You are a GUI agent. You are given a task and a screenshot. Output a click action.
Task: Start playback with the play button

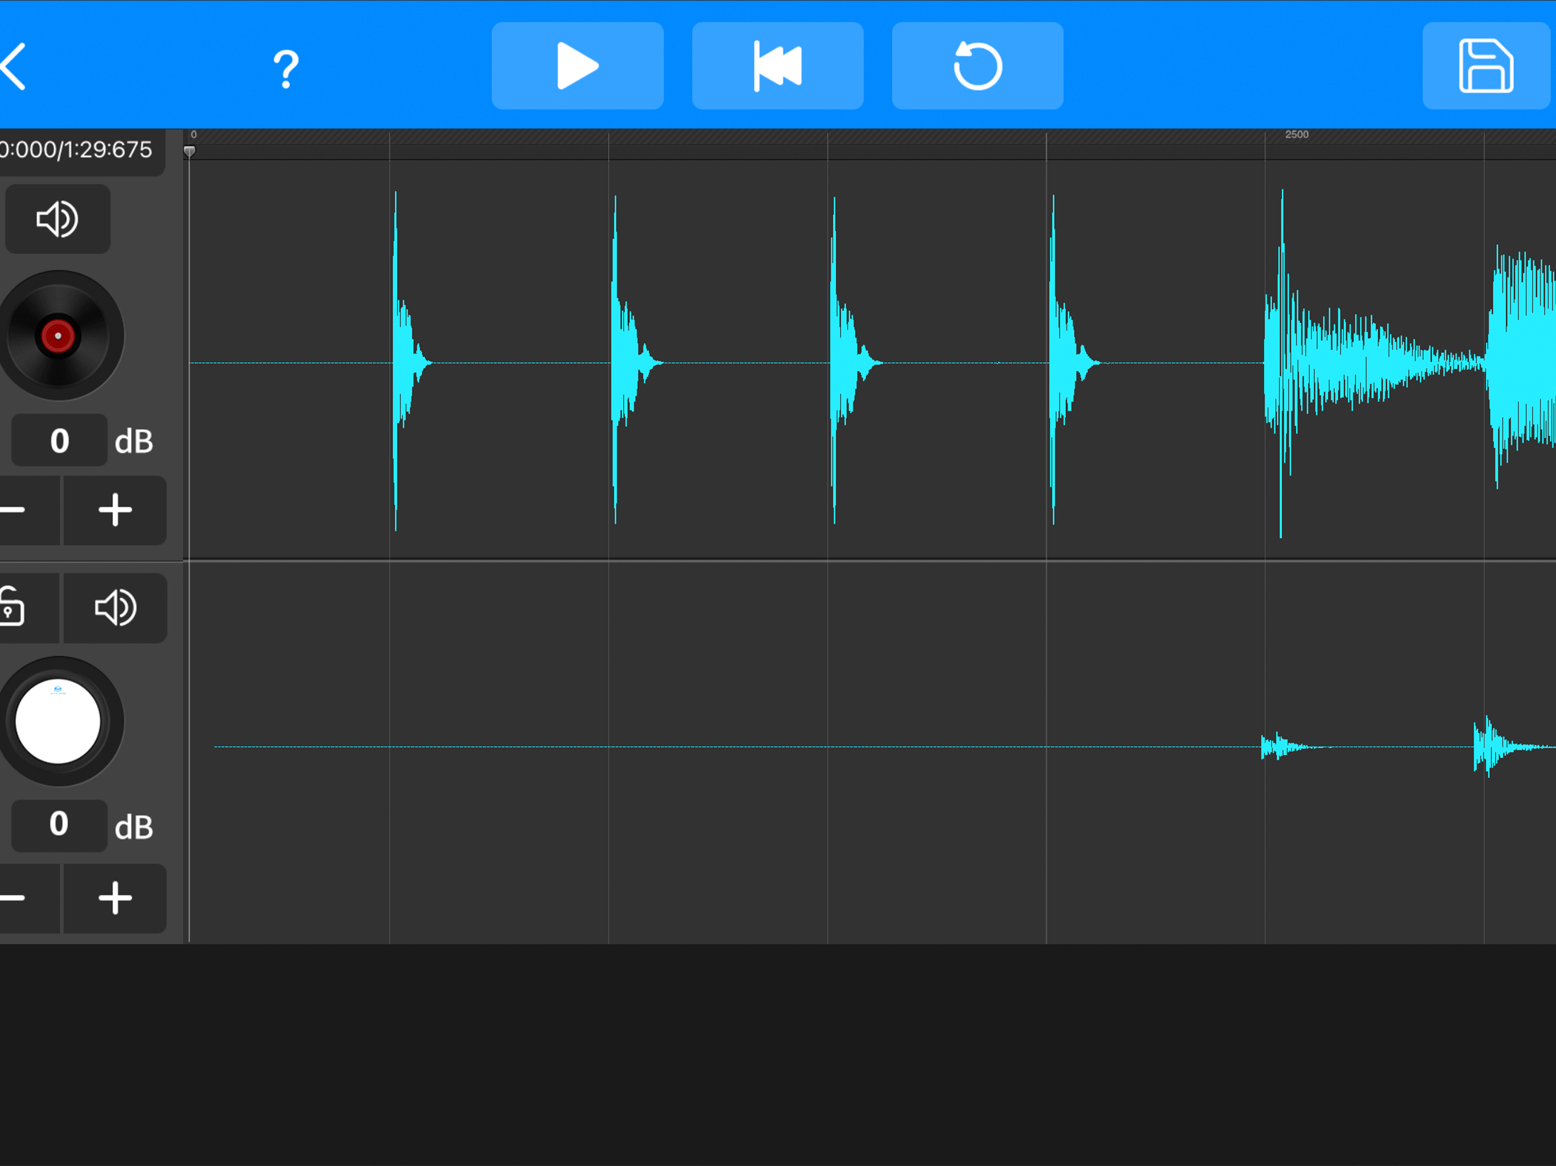[x=577, y=66]
